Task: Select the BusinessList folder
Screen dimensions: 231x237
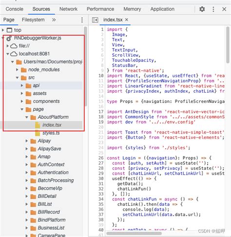Action: coord(51,228)
